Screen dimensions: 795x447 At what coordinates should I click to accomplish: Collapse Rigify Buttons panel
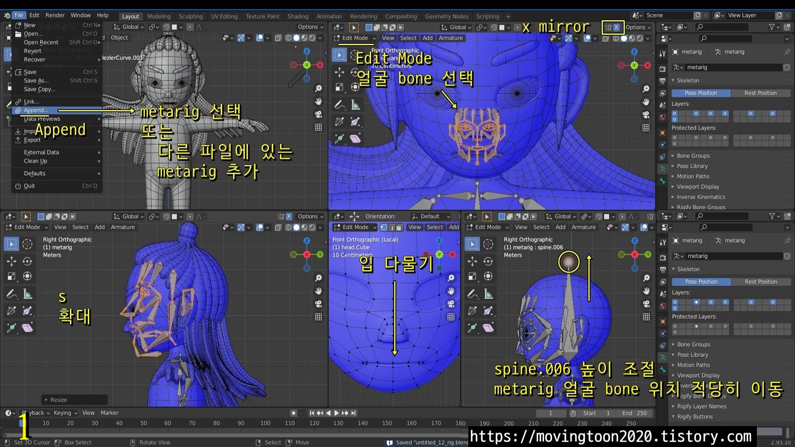[x=695, y=417]
